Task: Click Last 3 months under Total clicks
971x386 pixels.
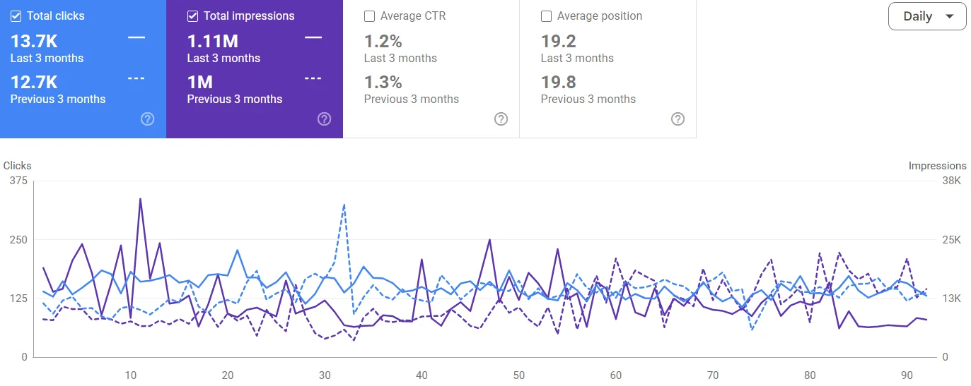Action: coord(47,58)
